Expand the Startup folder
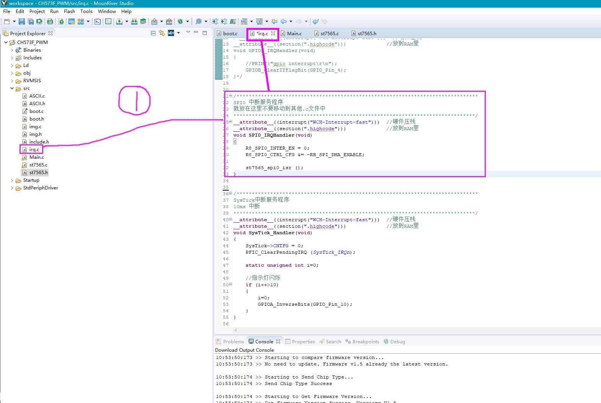The image size is (601, 403). (12, 180)
